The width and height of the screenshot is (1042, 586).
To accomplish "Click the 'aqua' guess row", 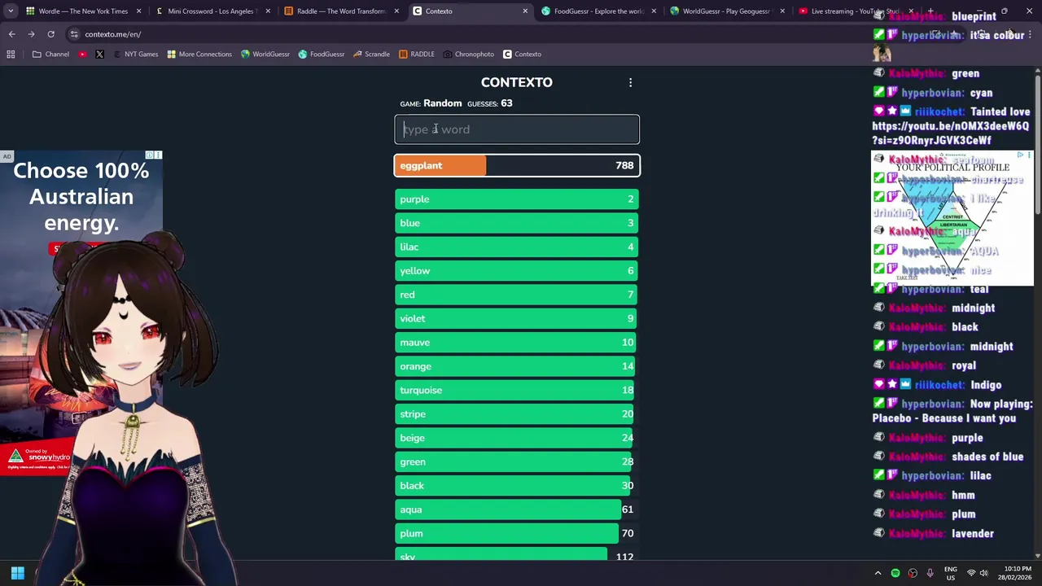I will coord(517,509).
